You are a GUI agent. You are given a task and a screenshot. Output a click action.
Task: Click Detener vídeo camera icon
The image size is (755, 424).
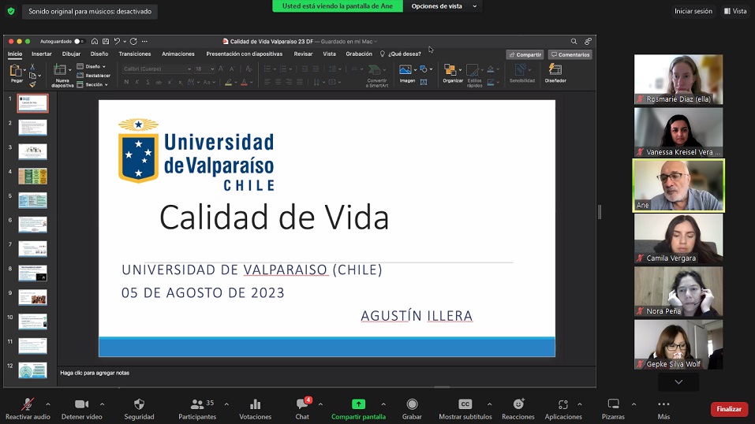(81, 404)
